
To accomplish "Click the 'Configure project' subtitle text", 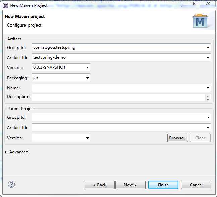I will 24,25.
